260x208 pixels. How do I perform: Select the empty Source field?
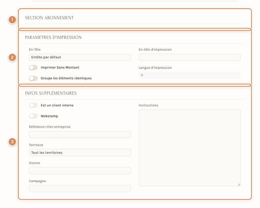80,171
